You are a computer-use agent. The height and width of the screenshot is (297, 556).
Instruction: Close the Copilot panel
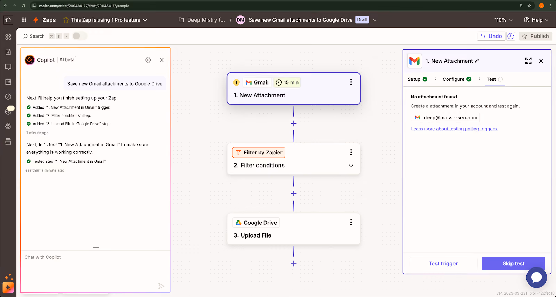162,60
